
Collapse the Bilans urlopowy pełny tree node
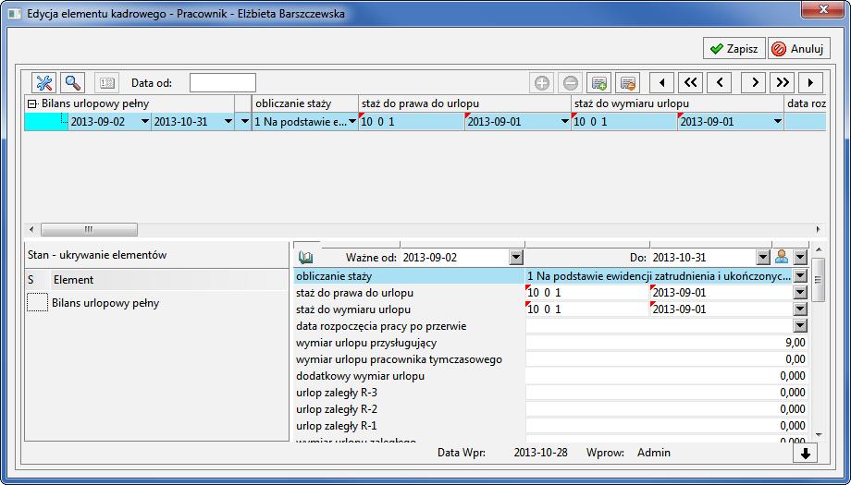tap(32, 104)
